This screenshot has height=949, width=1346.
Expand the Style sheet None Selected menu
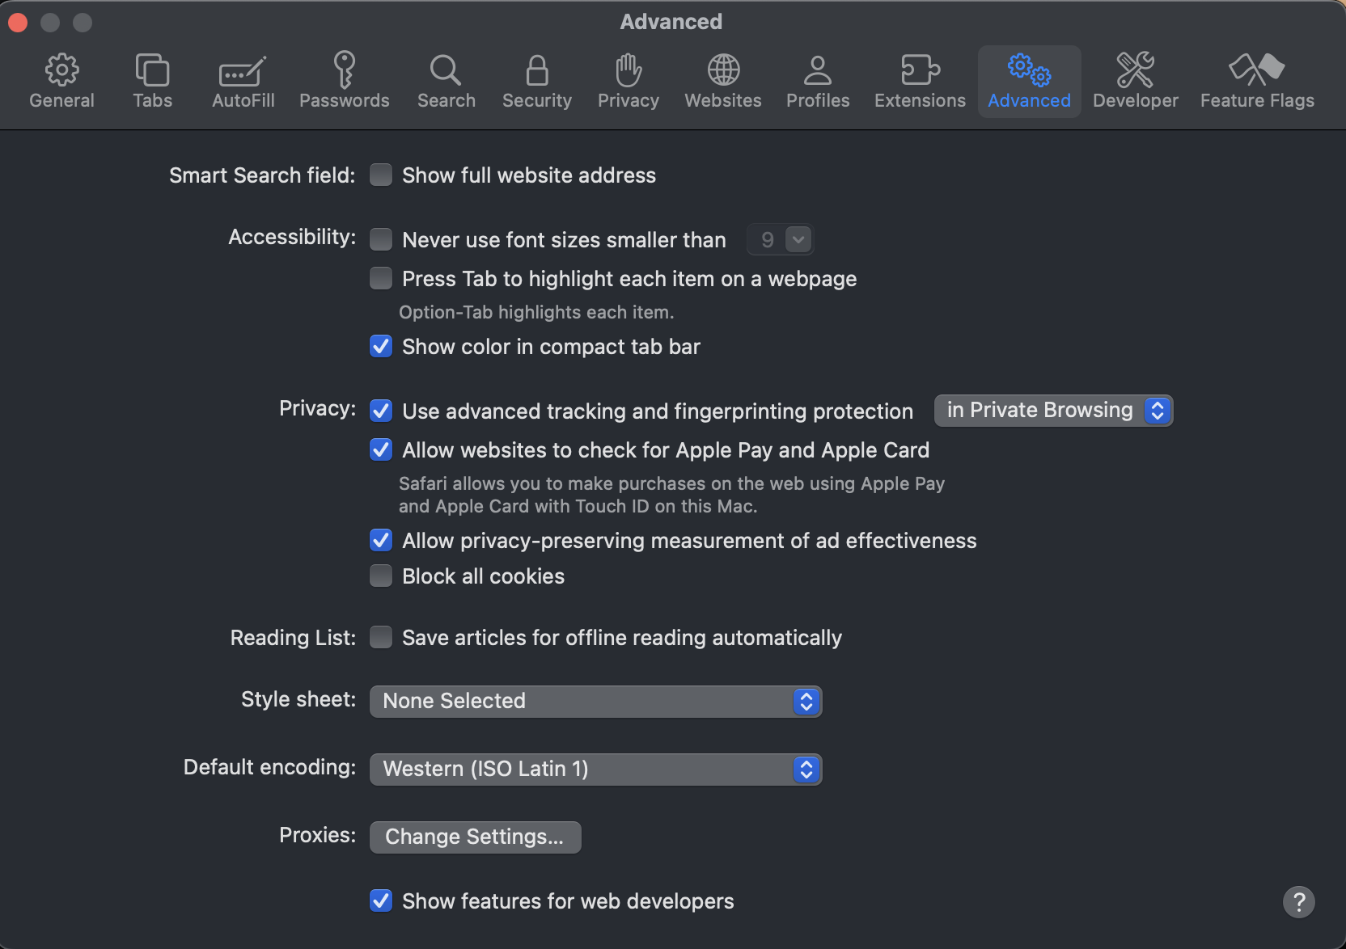pyautogui.click(x=595, y=702)
